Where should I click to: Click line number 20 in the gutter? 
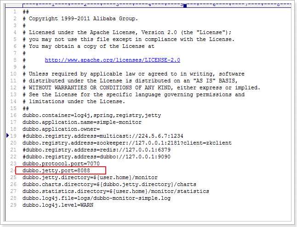click(x=13, y=143)
